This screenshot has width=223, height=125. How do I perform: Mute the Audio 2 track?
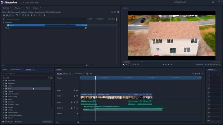(74, 108)
